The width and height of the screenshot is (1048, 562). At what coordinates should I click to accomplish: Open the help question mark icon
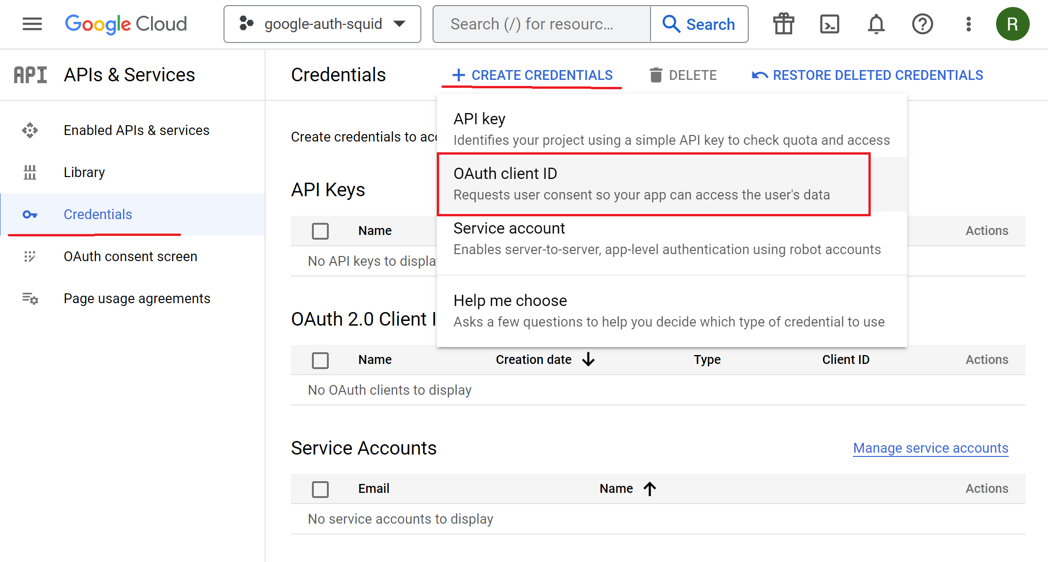point(922,24)
